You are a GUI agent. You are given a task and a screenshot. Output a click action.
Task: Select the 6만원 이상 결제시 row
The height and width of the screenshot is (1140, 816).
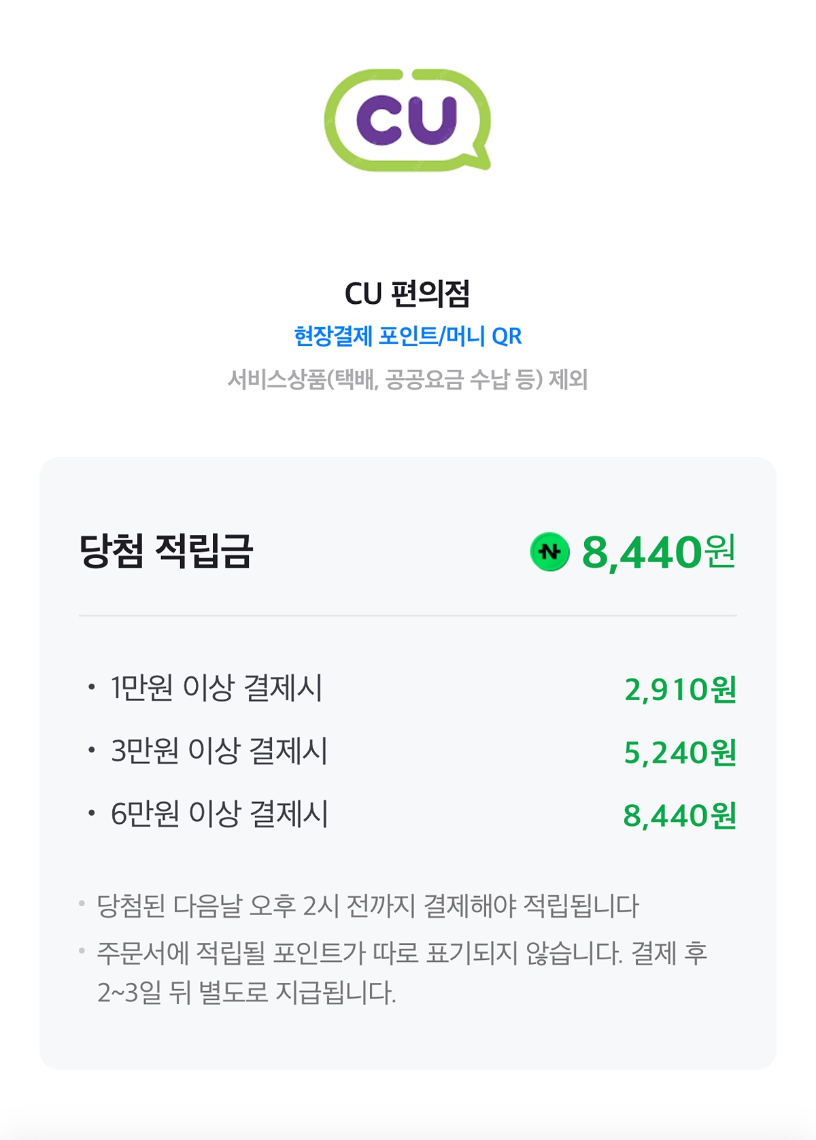pos(219,814)
